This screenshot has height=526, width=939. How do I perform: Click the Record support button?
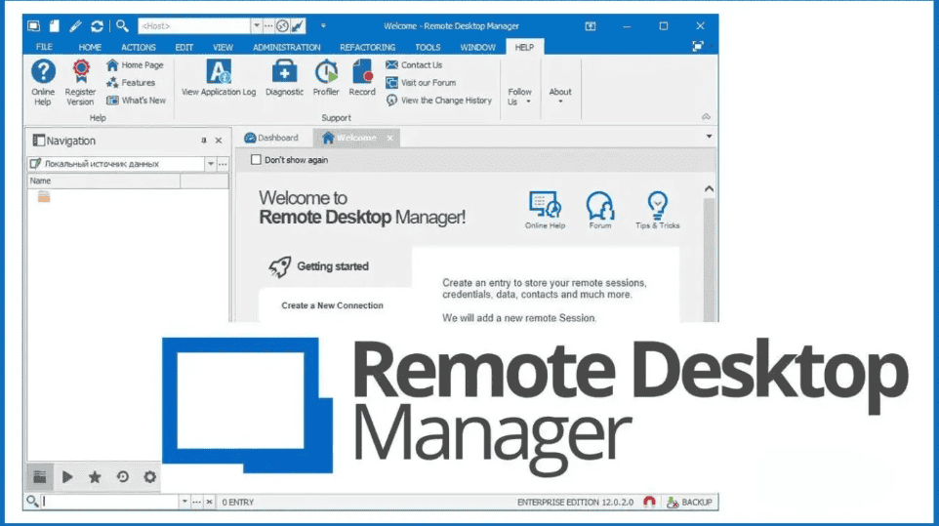pos(362,78)
